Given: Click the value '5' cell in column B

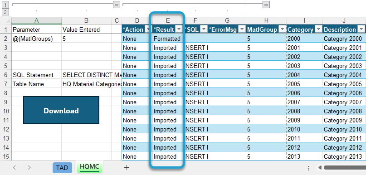Looking at the screenshot, I should (86, 39).
